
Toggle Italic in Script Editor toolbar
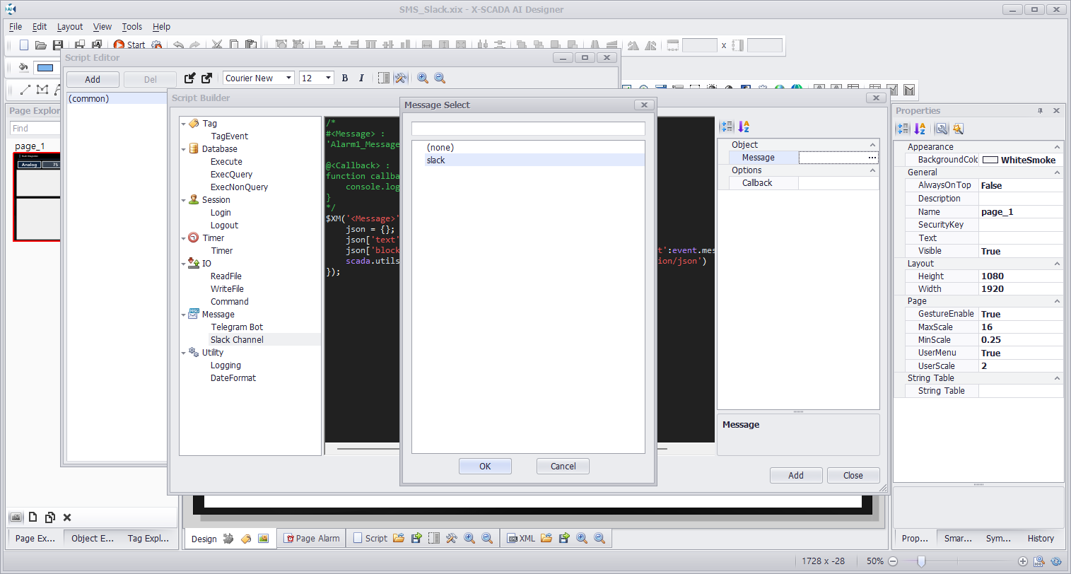coord(361,78)
